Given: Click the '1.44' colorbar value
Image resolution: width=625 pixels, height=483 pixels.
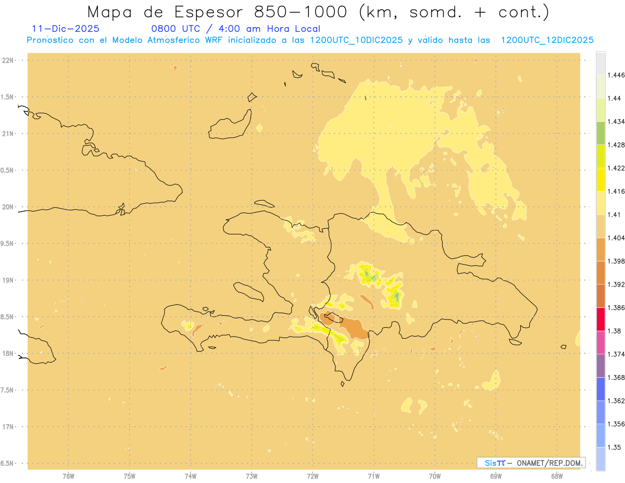Looking at the screenshot, I should point(614,98).
